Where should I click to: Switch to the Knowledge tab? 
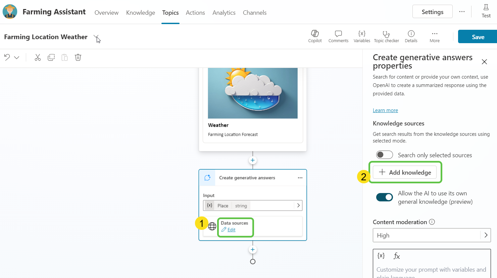click(141, 13)
